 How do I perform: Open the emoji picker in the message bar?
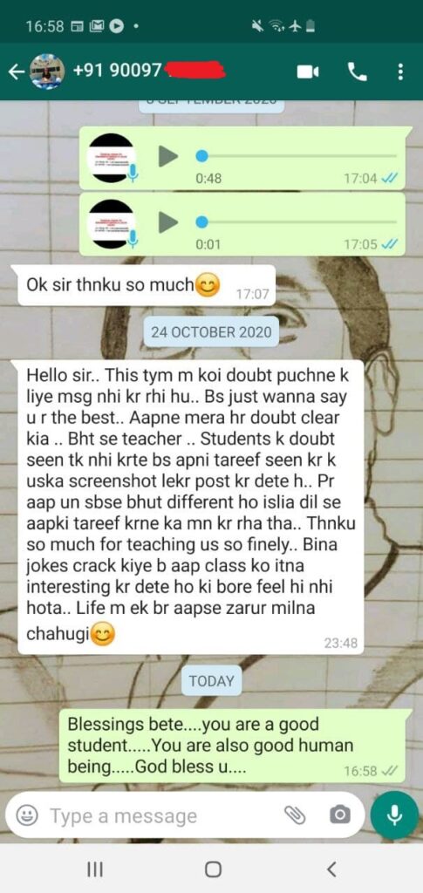[25, 815]
